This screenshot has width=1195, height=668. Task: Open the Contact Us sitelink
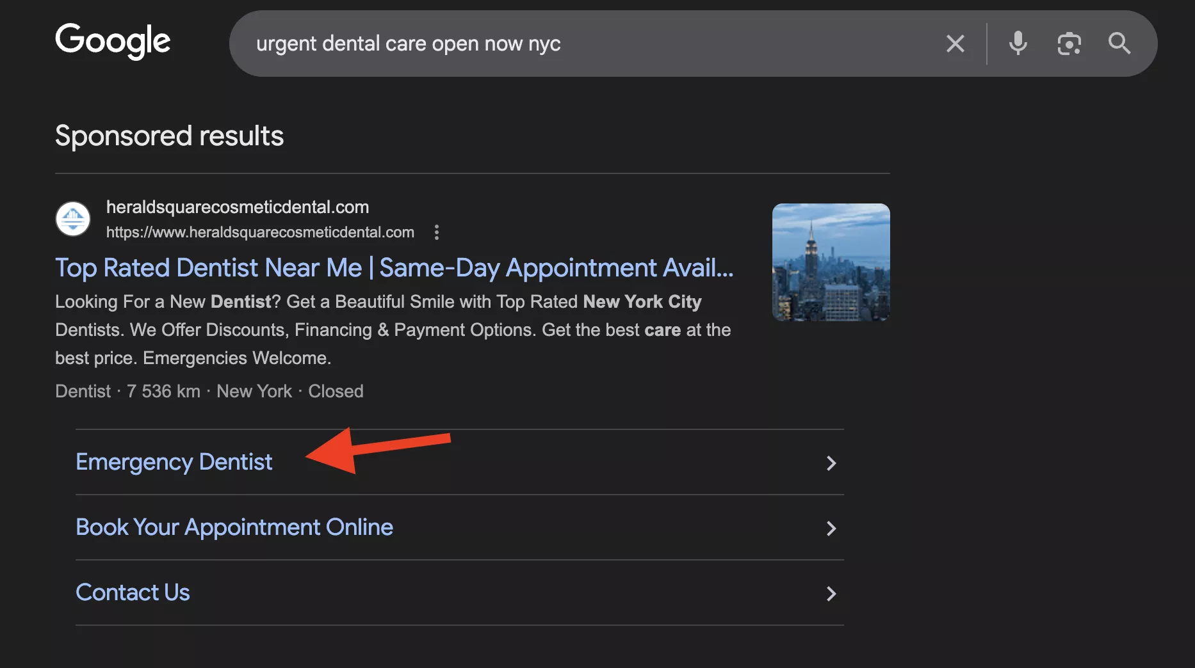click(x=133, y=592)
